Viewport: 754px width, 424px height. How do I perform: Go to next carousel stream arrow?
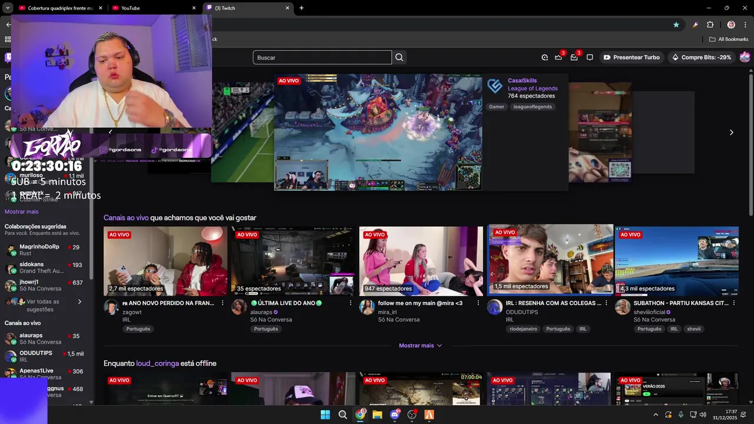click(732, 132)
